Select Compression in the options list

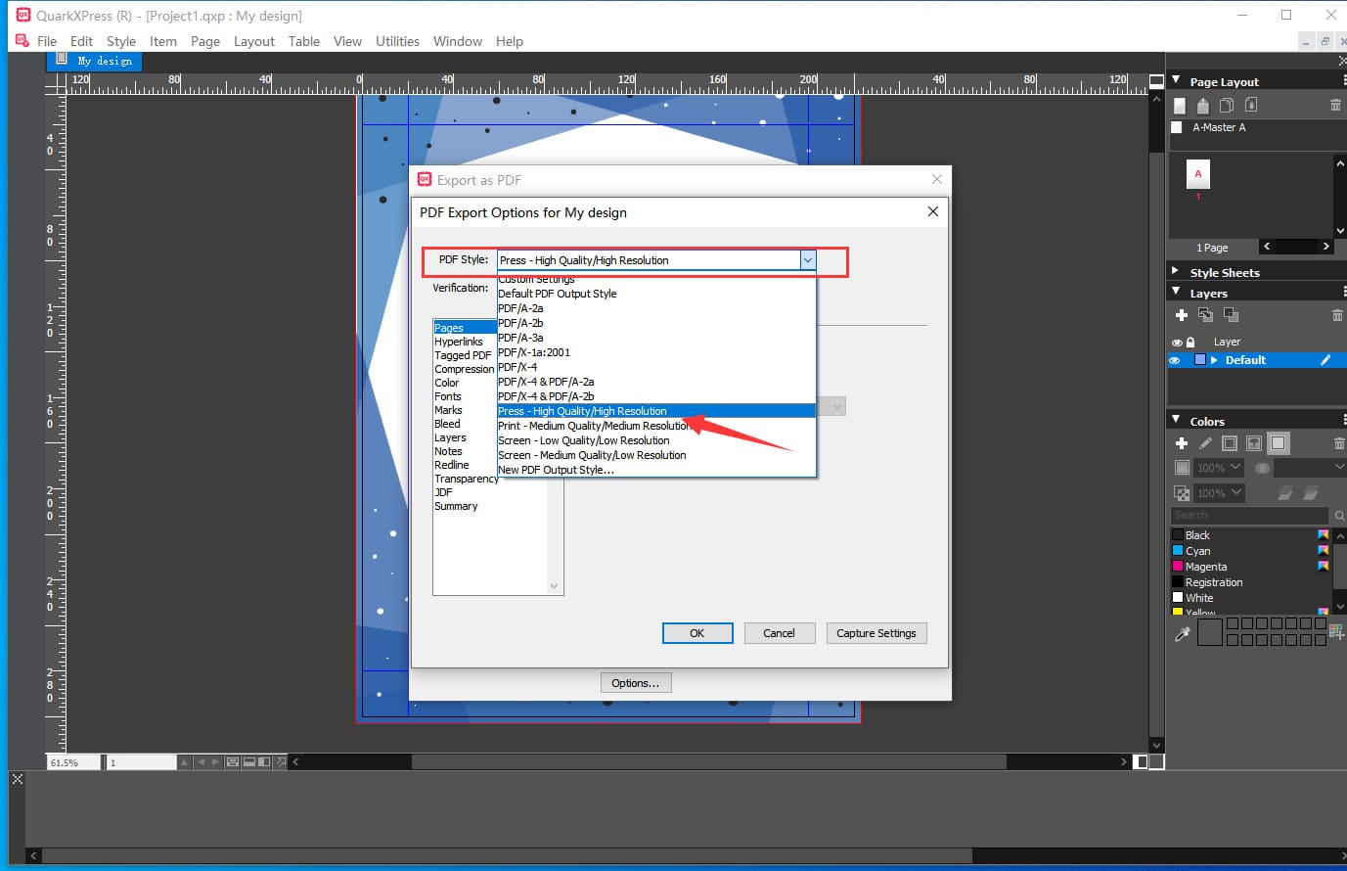pos(464,369)
